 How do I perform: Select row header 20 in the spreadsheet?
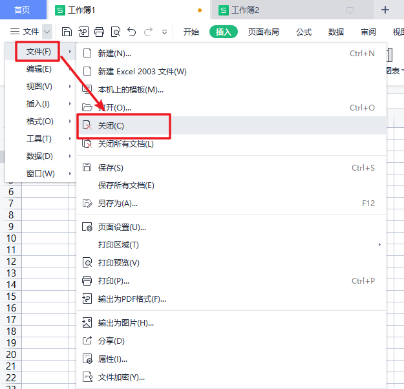point(11,355)
